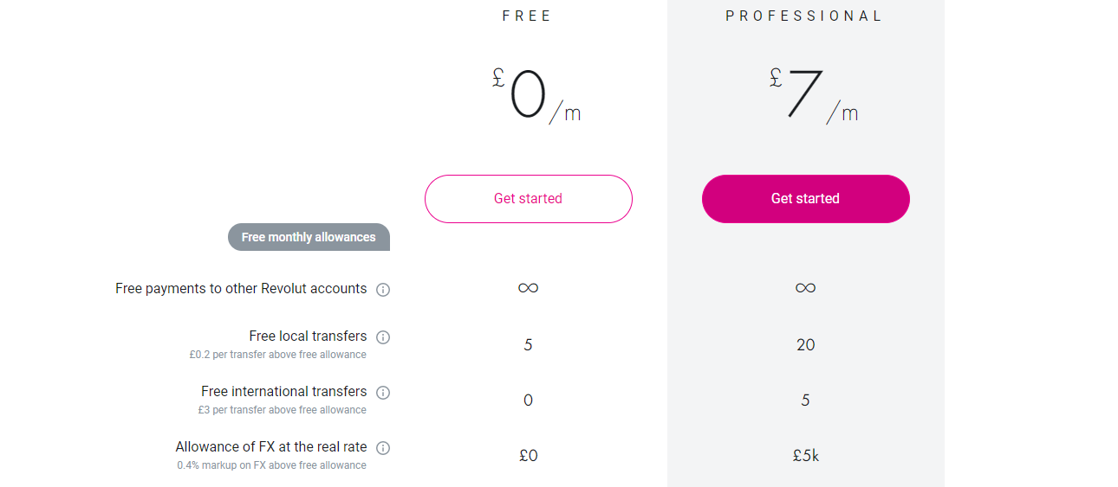The height and width of the screenshot is (487, 1118).
Task: Click the £0.2 per transfer note
Action: tap(277, 355)
